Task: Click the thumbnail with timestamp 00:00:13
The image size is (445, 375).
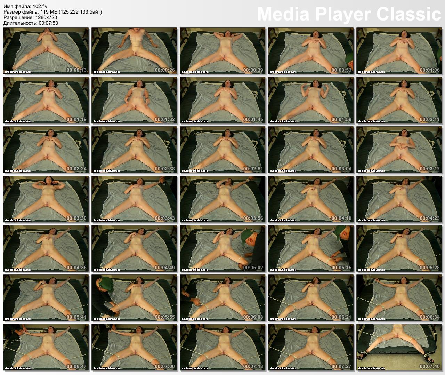Action: point(46,51)
